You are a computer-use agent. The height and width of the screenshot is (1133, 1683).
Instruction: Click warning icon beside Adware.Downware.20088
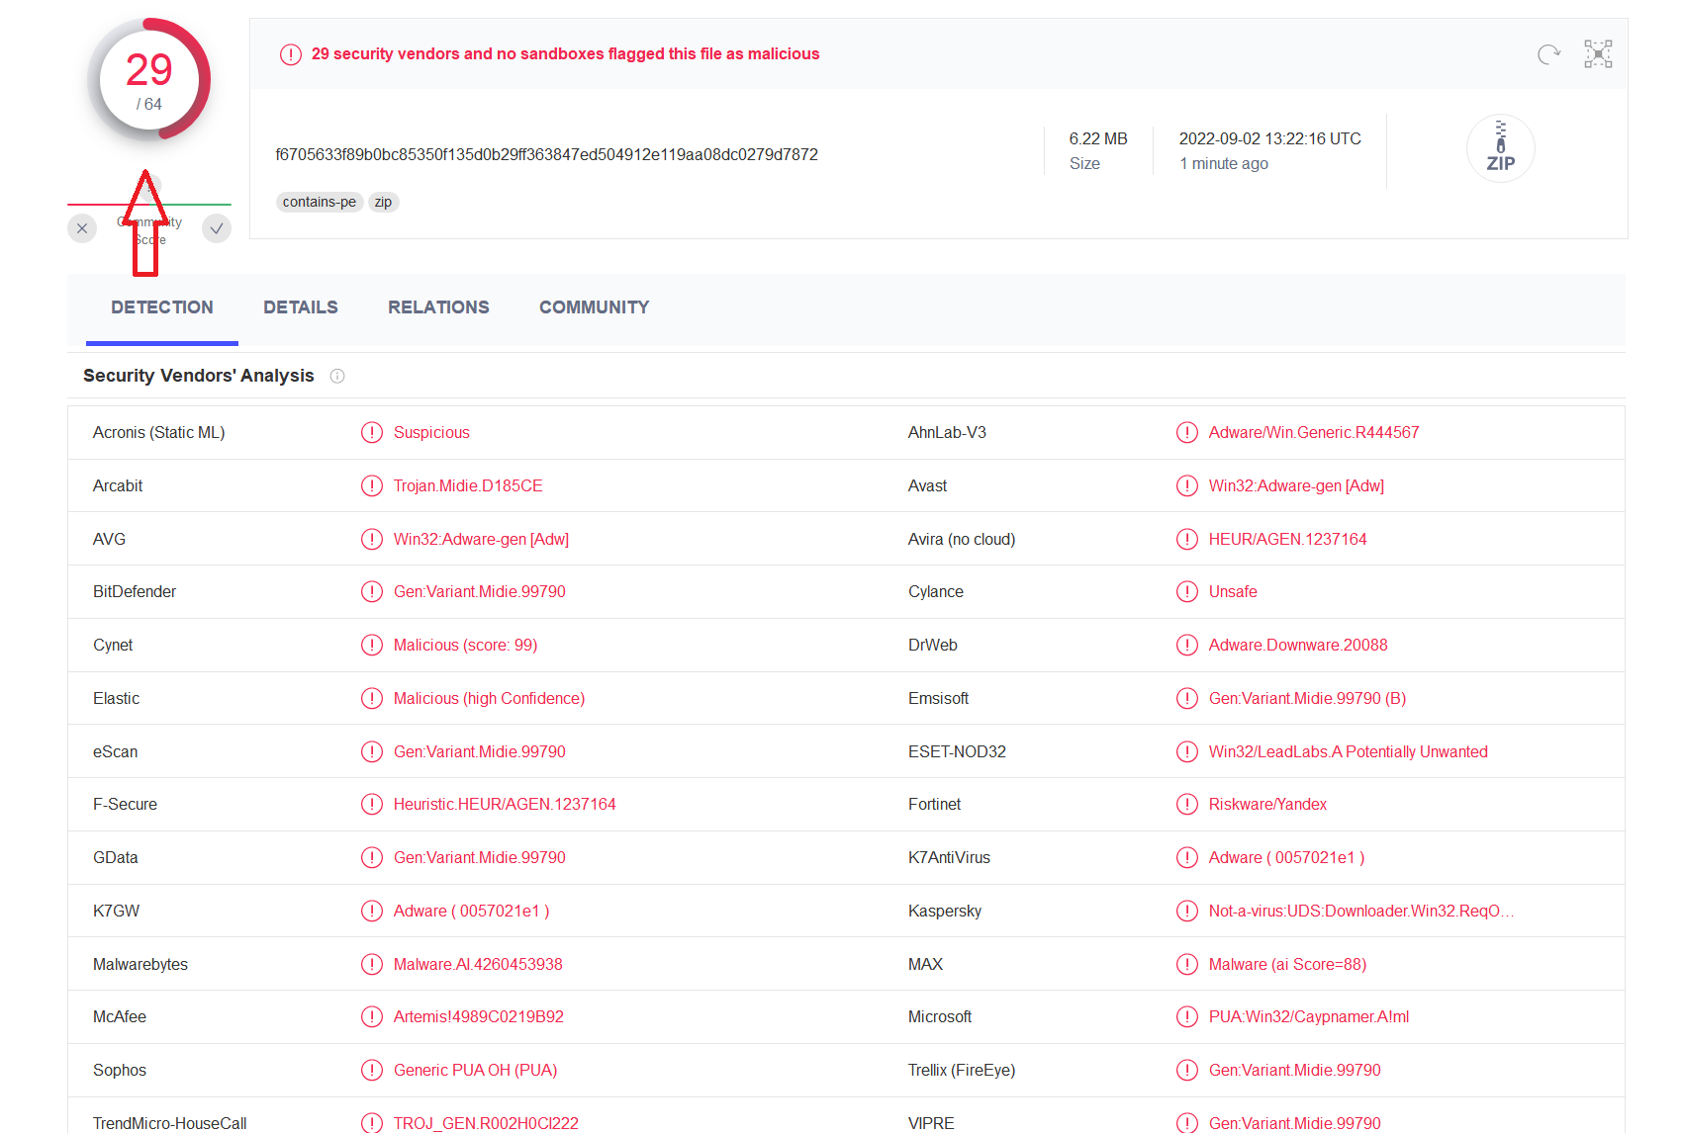[1187, 645]
